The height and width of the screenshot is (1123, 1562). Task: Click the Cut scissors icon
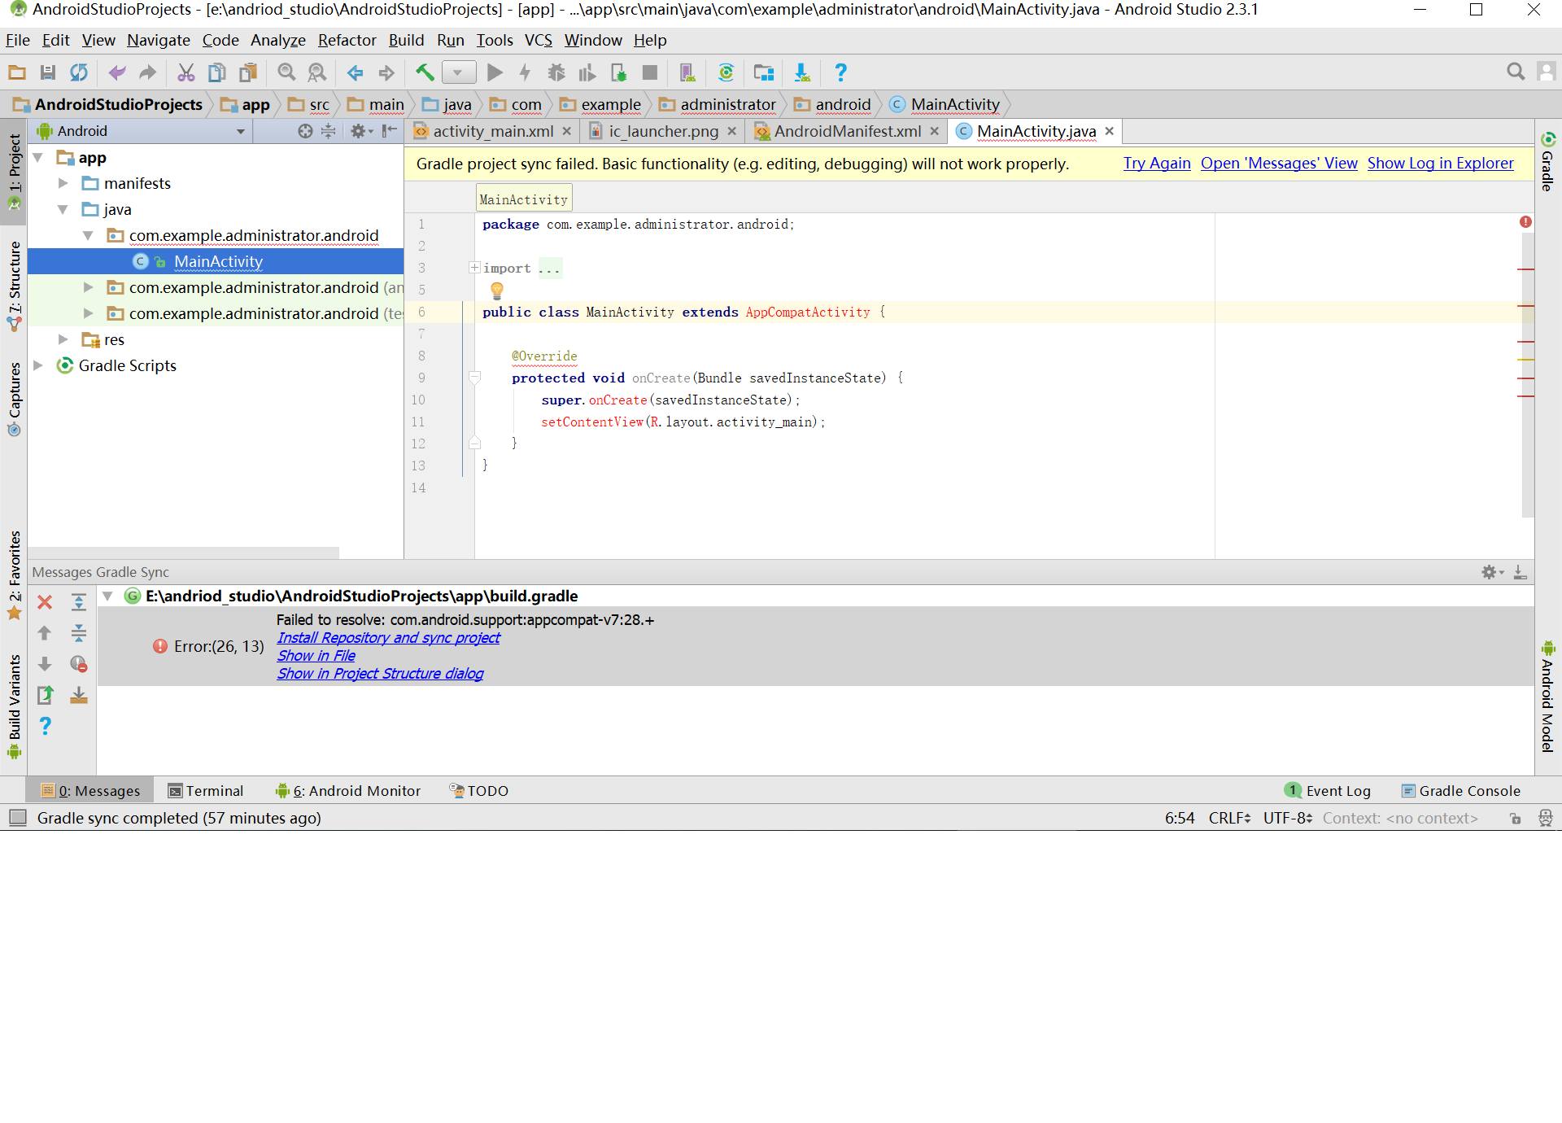186,72
